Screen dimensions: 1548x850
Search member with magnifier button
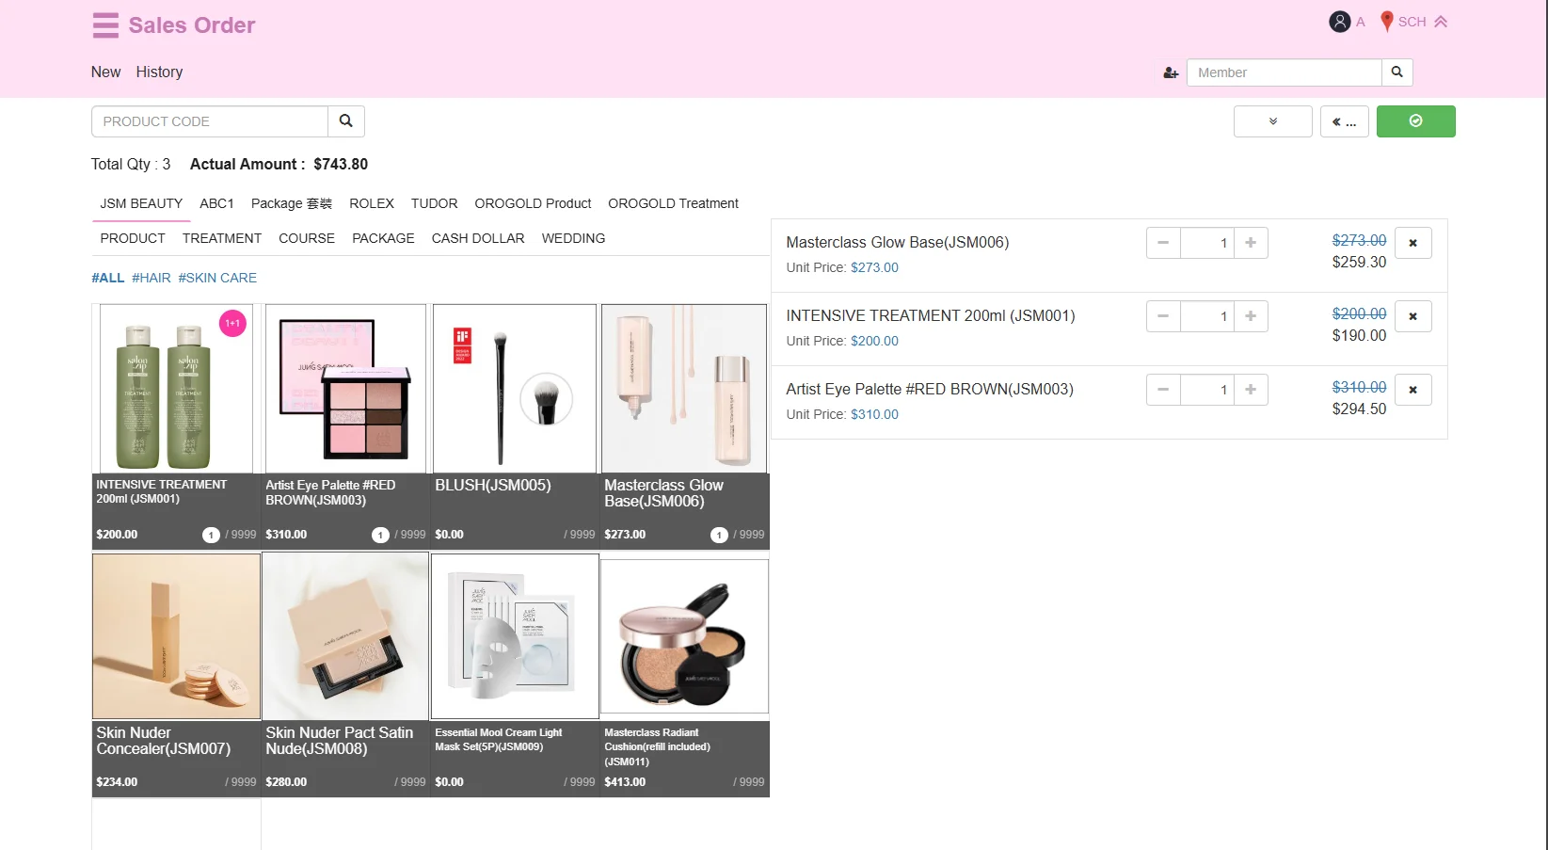pos(1397,72)
